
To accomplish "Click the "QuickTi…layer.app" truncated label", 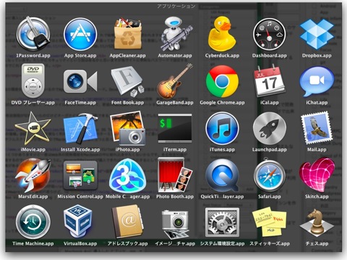I will pos(222,197).
